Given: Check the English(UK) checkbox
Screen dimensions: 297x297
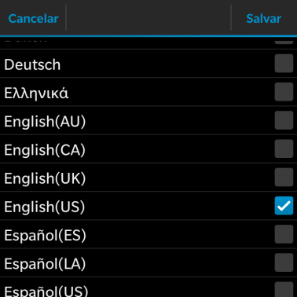Looking at the screenshot, I should [x=284, y=178].
